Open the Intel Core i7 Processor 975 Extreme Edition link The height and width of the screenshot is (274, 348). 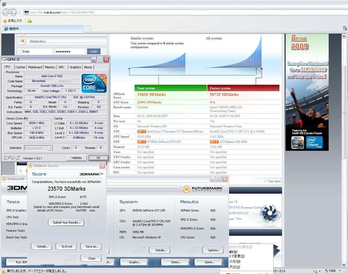(x=175, y=132)
